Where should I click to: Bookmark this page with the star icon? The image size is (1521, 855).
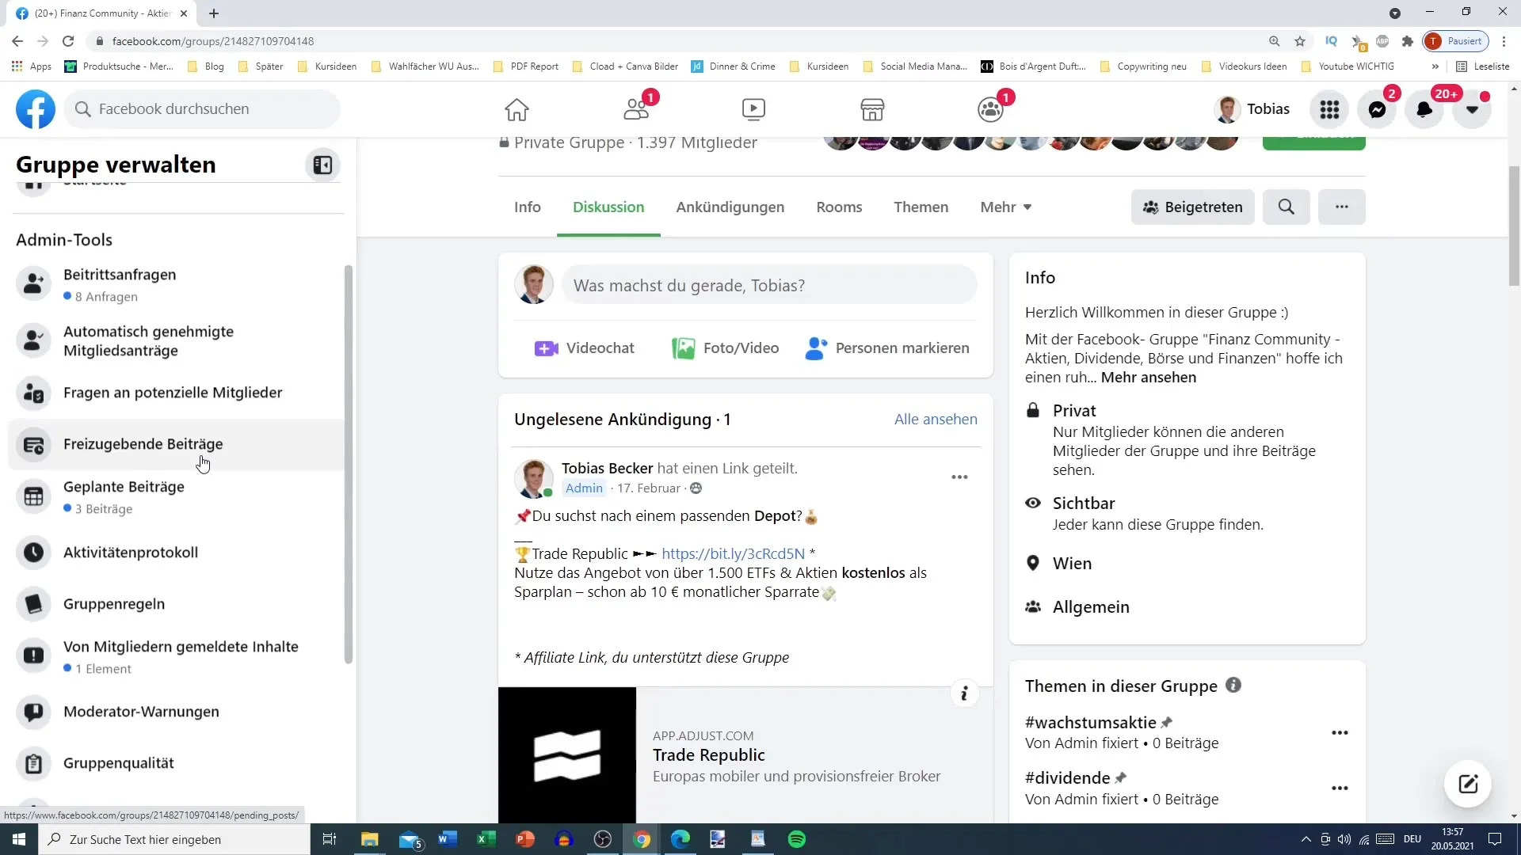pyautogui.click(x=1300, y=41)
